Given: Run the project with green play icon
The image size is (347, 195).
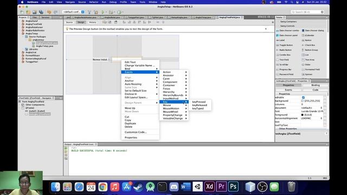Looking at the screenshot, I should pyautogui.click(x=103, y=12).
